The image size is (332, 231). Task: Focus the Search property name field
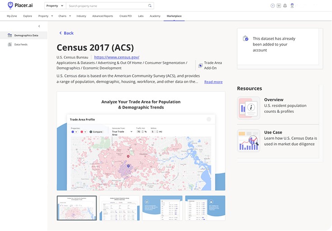tap(107, 6)
